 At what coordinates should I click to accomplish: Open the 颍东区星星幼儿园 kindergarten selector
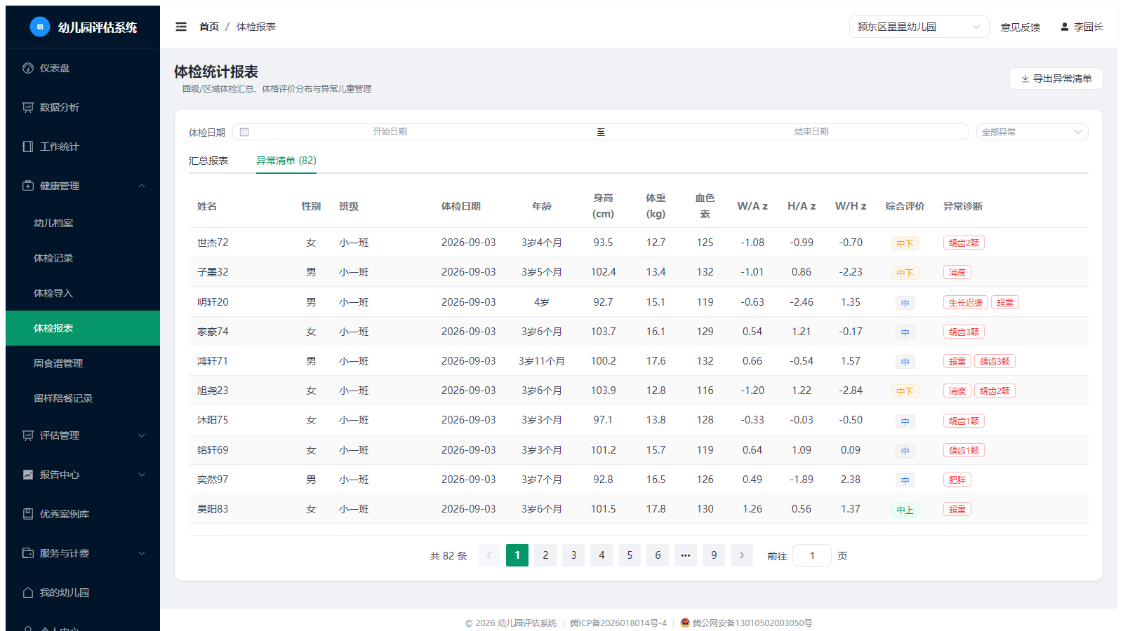[919, 27]
